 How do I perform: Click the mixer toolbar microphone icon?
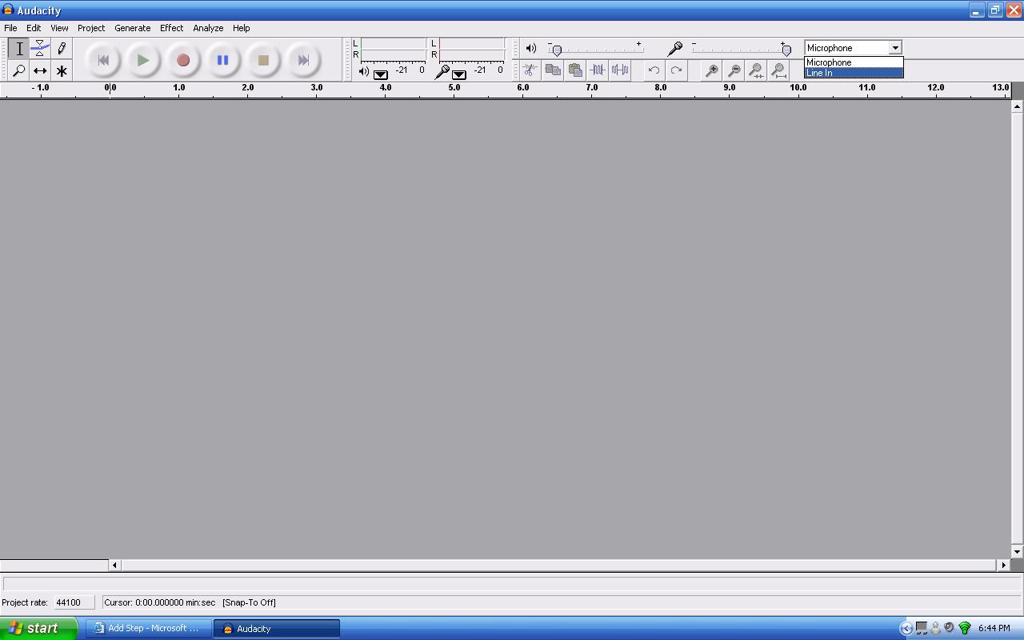point(675,49)
